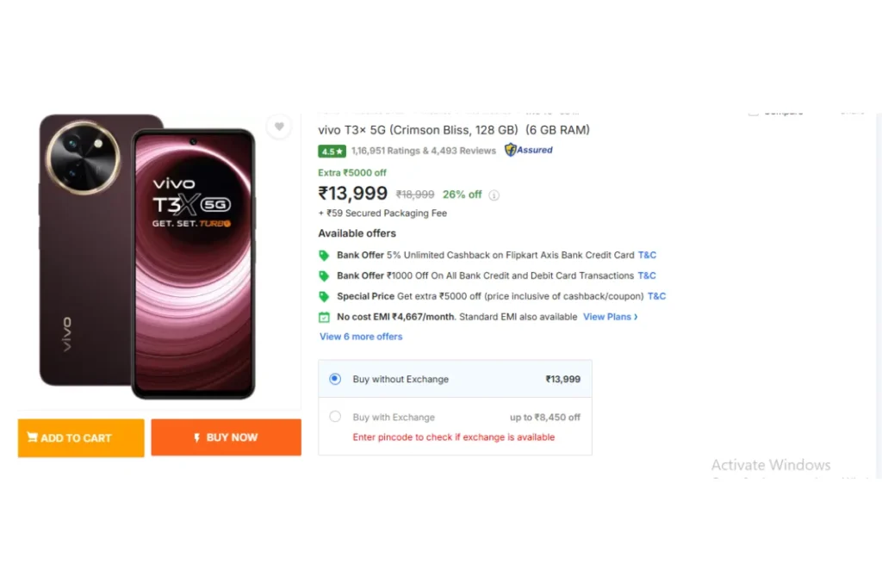The height and width of the screenshot is (588, 882).
Task: Click the BUY NOW button
Action: point(227,437)
